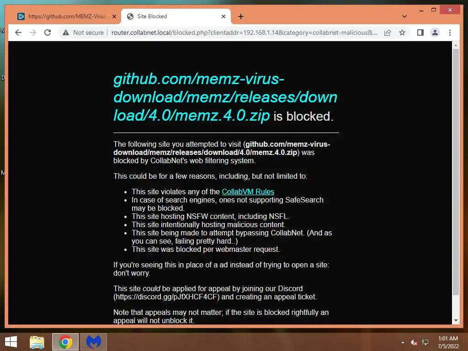Close the Site Blocked tab
Screen dimensions: 468x351
223,16
